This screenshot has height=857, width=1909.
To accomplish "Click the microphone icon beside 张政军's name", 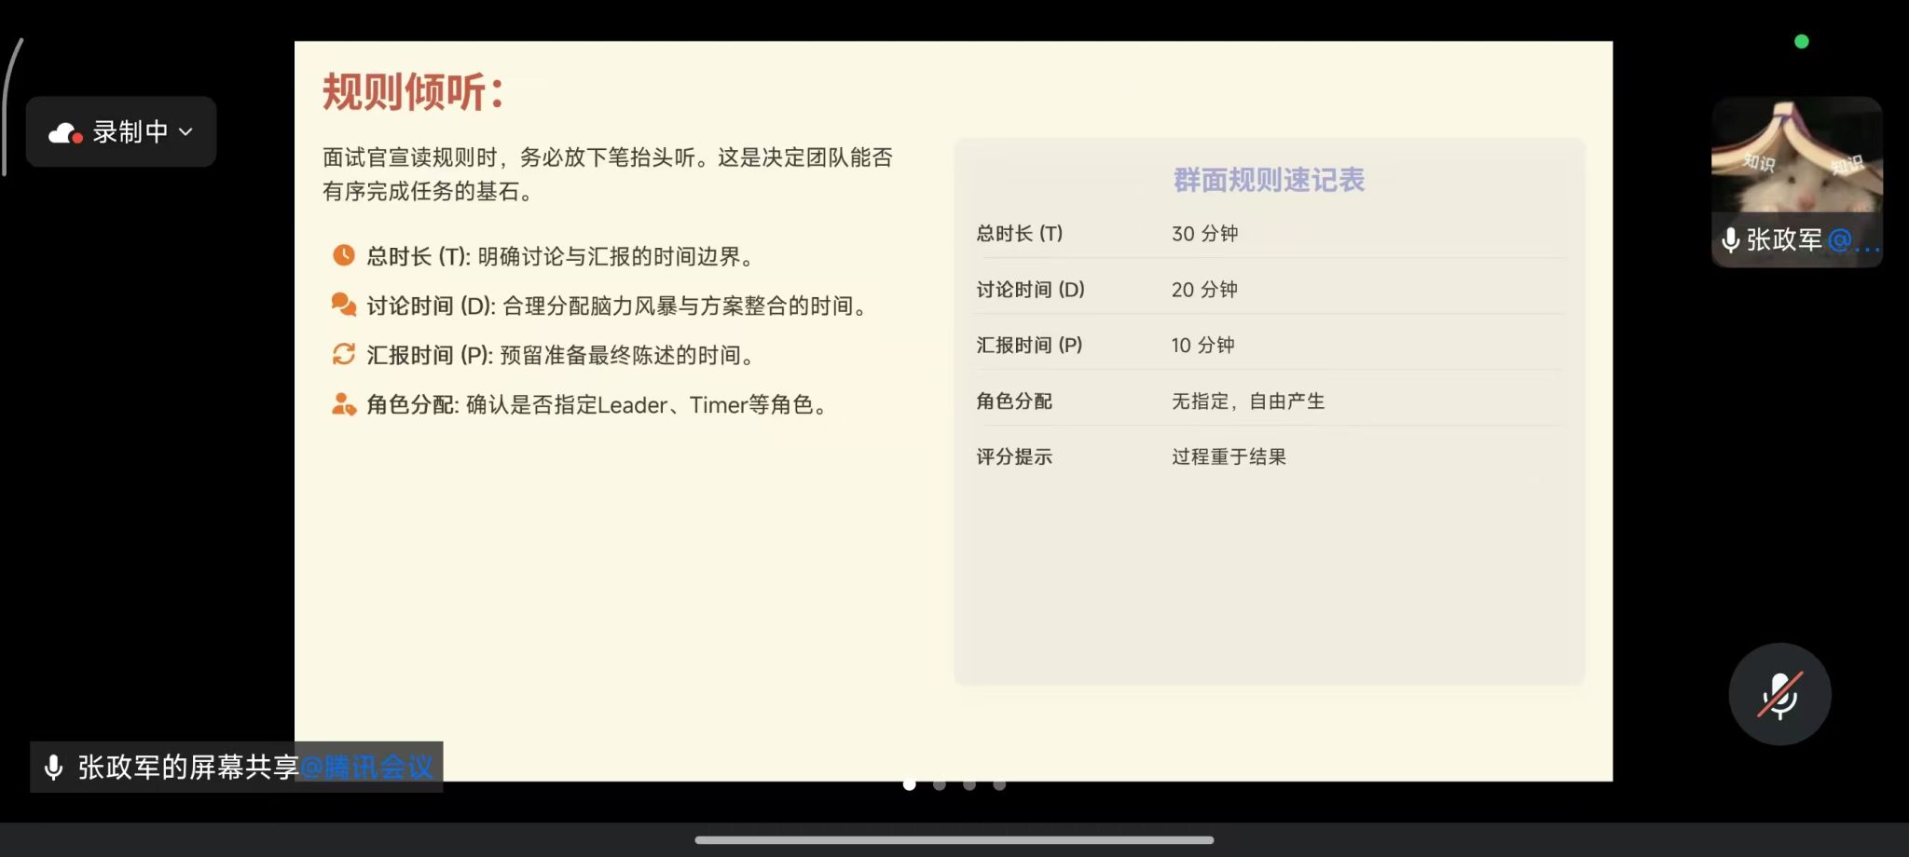I will pos(1730,240).
